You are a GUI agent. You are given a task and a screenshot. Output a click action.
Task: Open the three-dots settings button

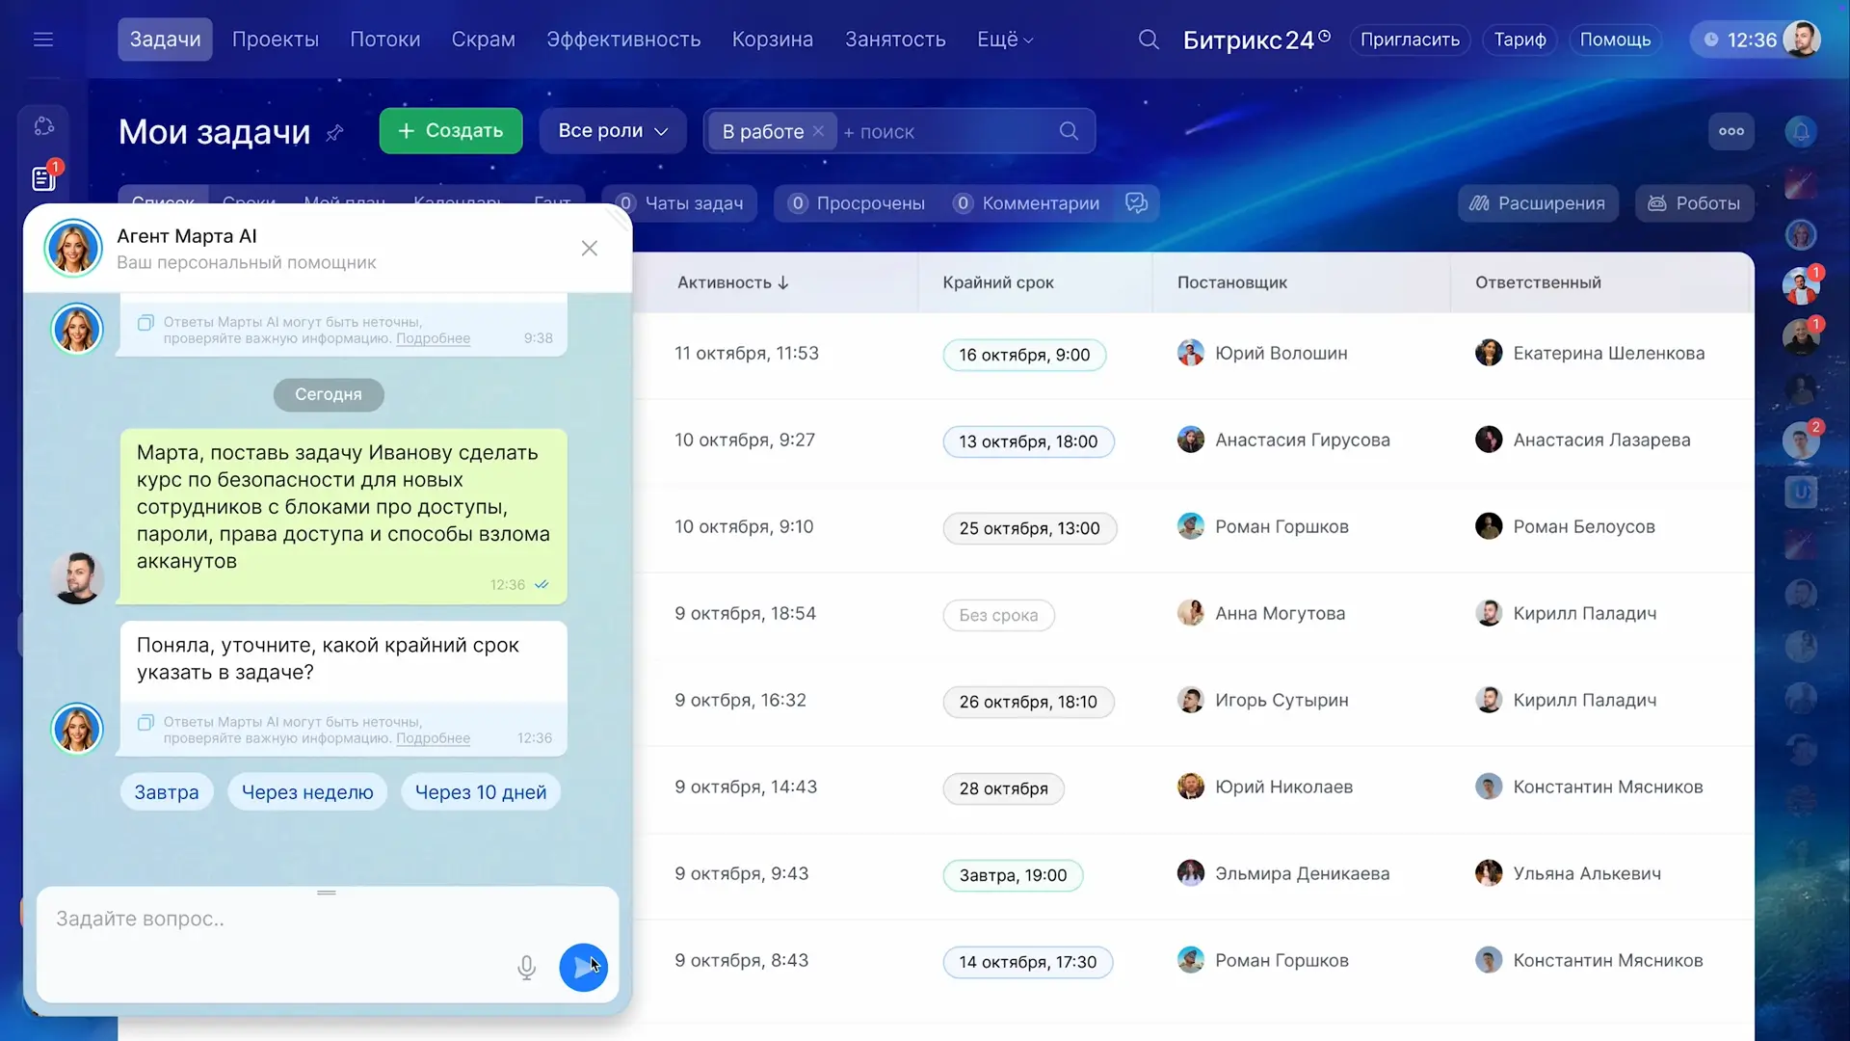[1731, 131]
